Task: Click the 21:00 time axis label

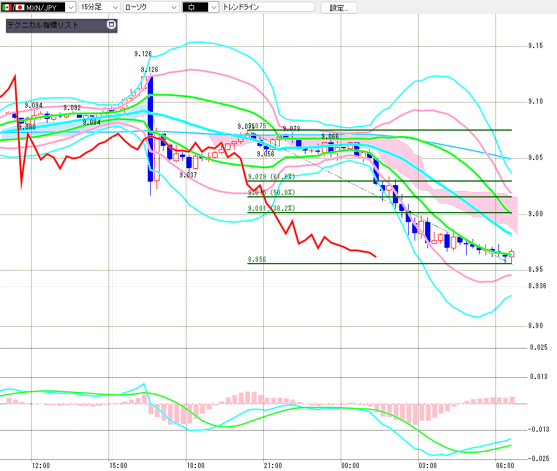Action: [x=273, y=465]
